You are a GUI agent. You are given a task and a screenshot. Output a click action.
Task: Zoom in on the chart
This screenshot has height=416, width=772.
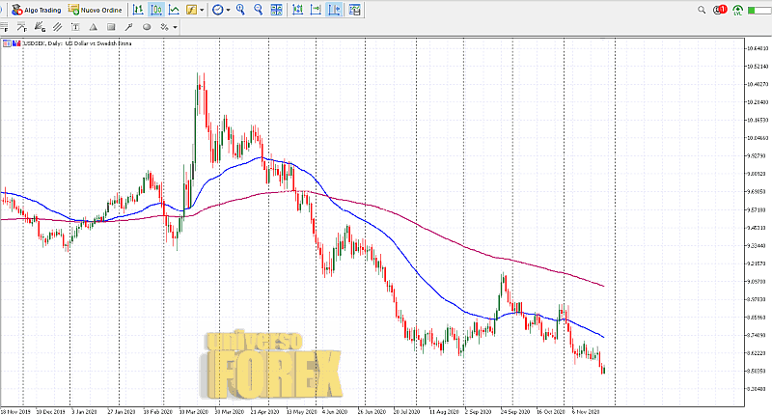tap(240, 10)
